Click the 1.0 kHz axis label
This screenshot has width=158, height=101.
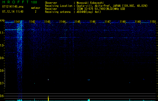[2, 45]
